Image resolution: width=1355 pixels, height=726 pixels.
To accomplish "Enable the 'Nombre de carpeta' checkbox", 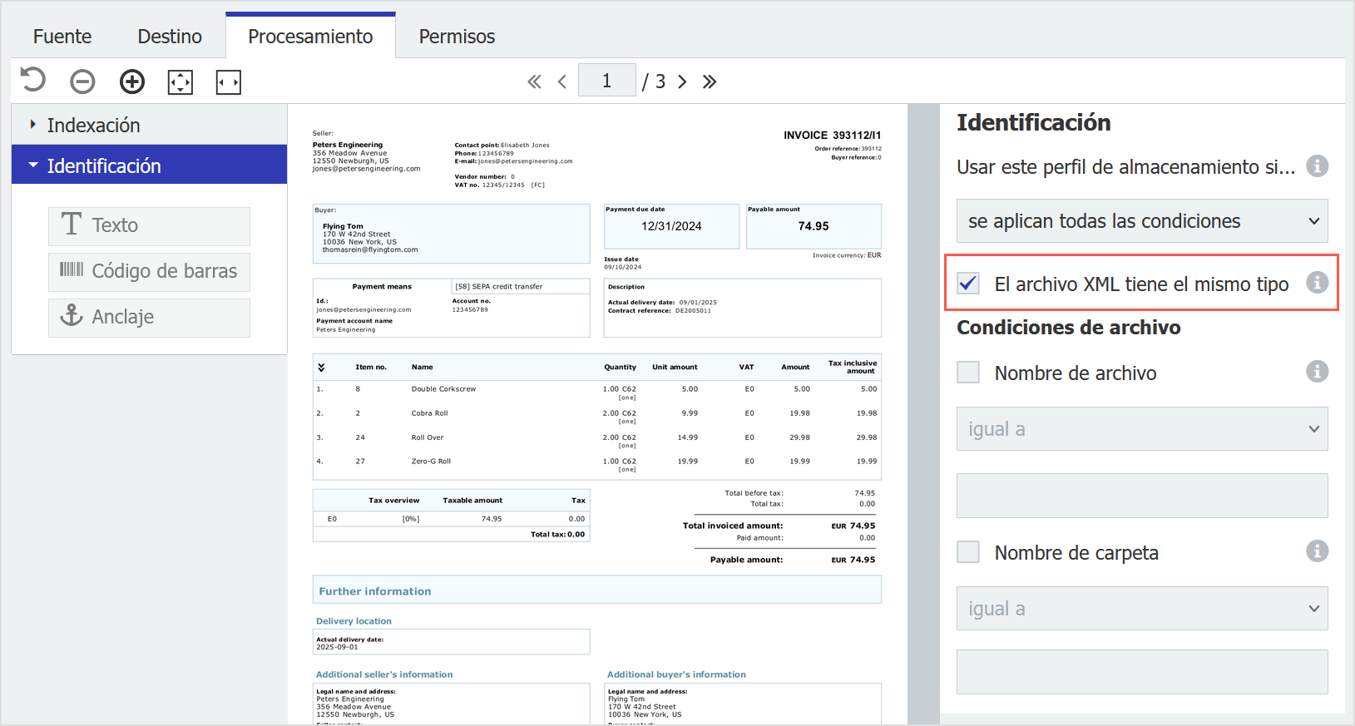I will (x=968, y=552).
